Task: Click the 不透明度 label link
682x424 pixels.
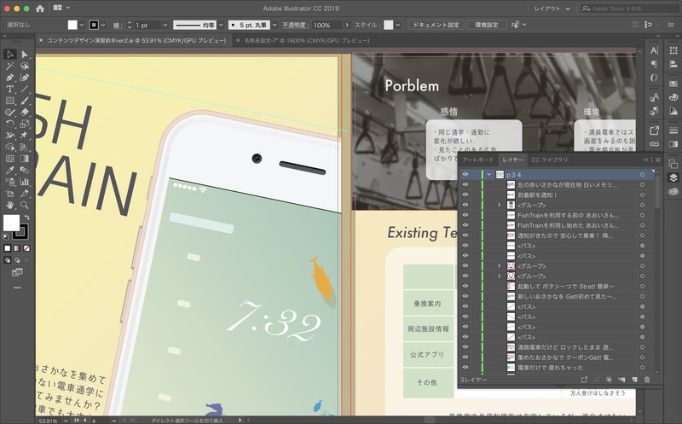Action: [x=295, y=26]
